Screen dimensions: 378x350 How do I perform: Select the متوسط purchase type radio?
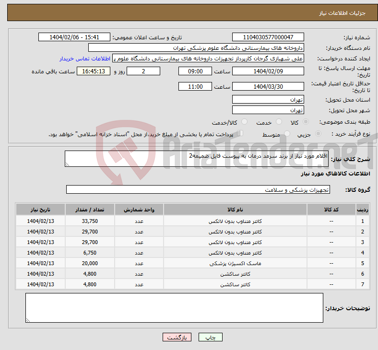(x=287, y=133)
